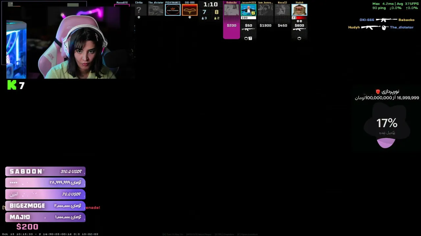Select Hudyh's monkey avatar

299,10
